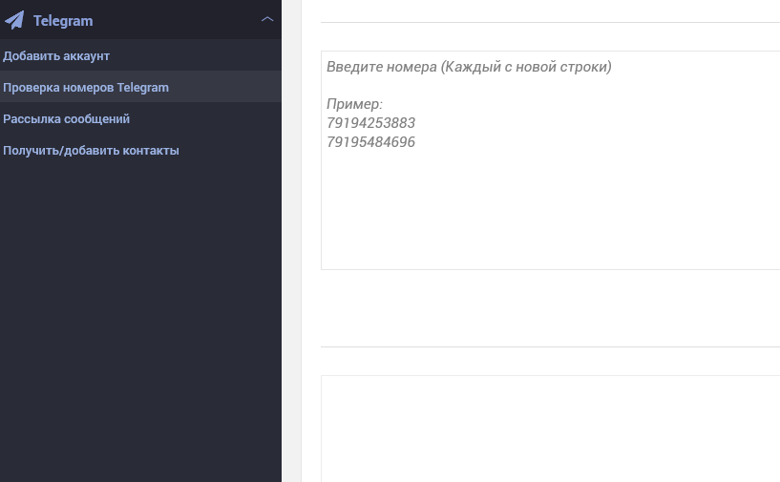
Task: Focus the phone numbers input textarea
Action: point(550,160)
